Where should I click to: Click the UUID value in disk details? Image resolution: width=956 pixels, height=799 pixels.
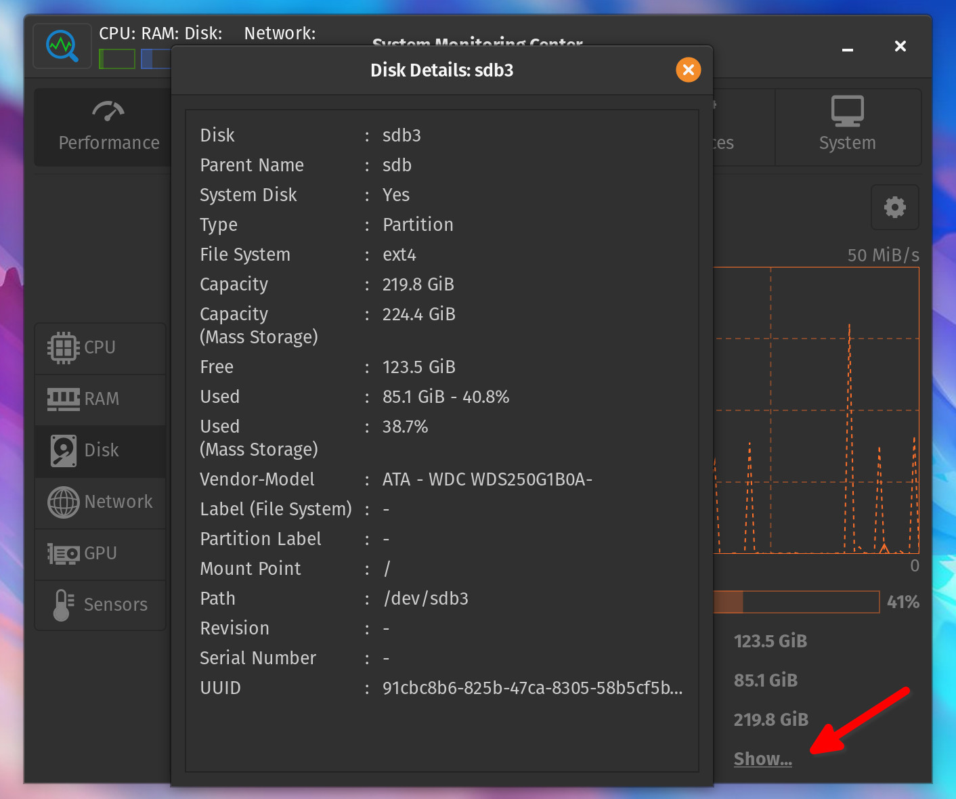point(532,688)
